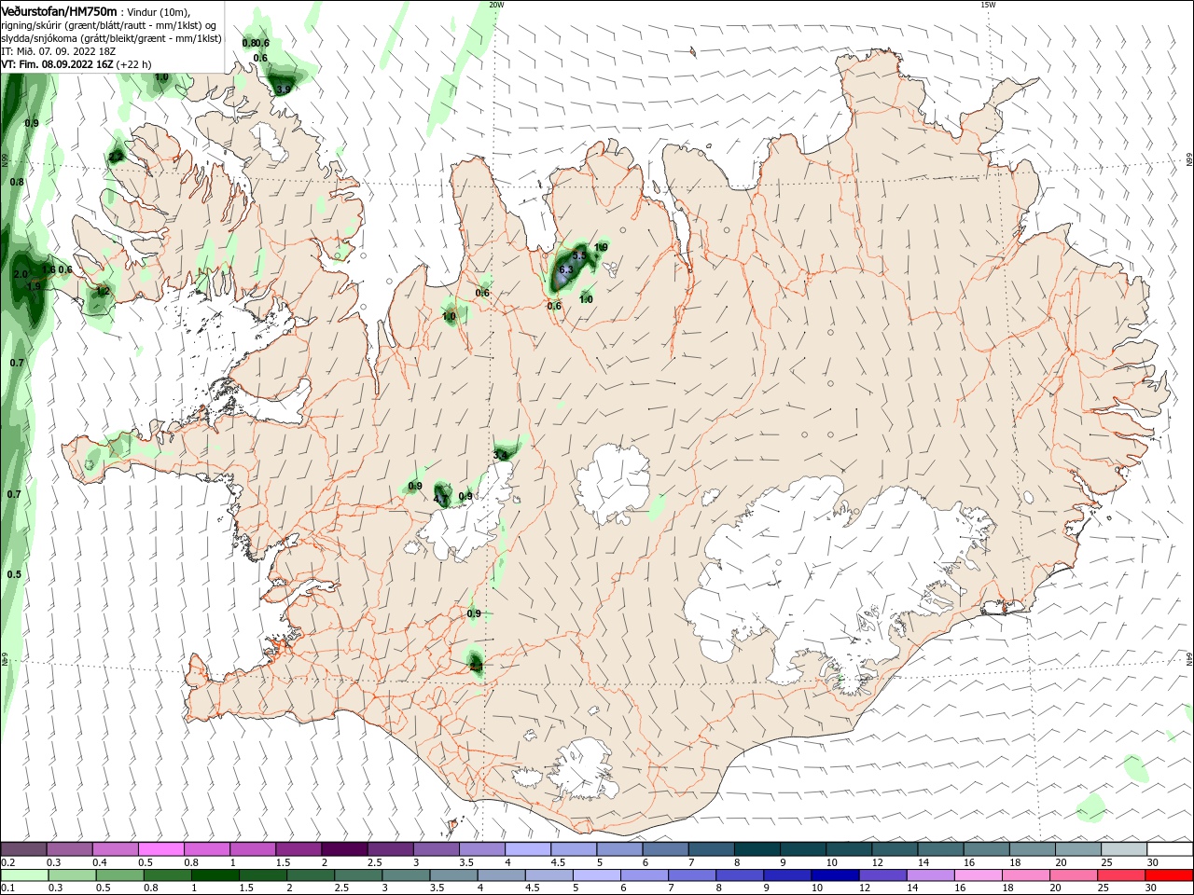The width and height of the screenshot is (1194, 895).
Task: Select the slate blue 6 snow swatch
Action: point(665,849)
